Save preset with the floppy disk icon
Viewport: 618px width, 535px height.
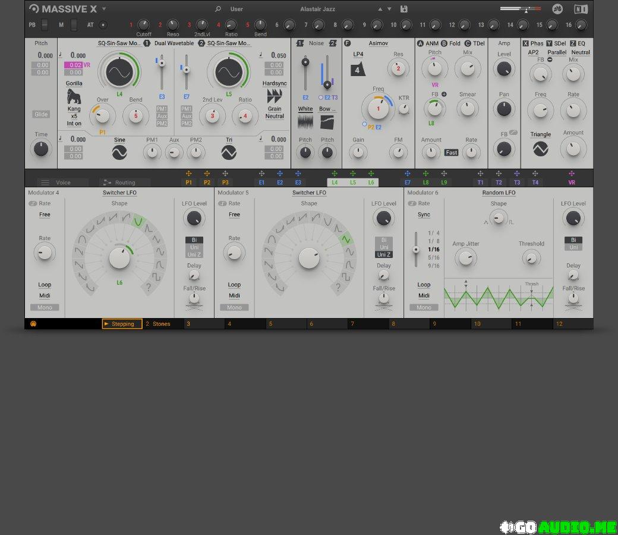click(404, 9)
